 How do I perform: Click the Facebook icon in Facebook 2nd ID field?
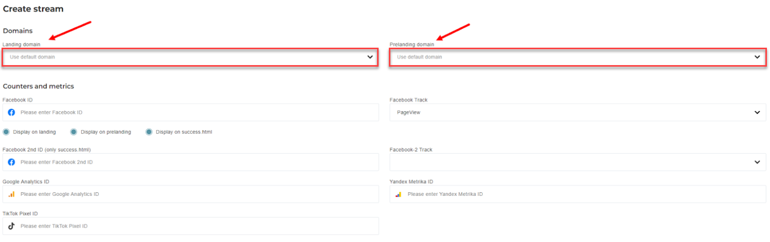coord(11,162)
